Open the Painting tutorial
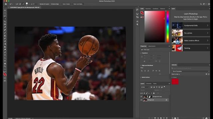Image resolution: width=213 pixels, height=119 pixels. [191, 48]
